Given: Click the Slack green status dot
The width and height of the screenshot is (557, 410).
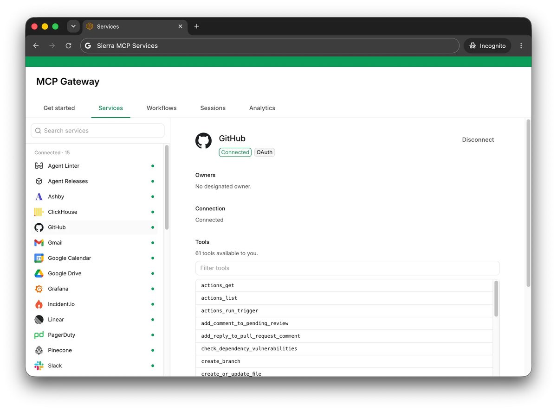Looking at the screenshot, I should 153,366.
